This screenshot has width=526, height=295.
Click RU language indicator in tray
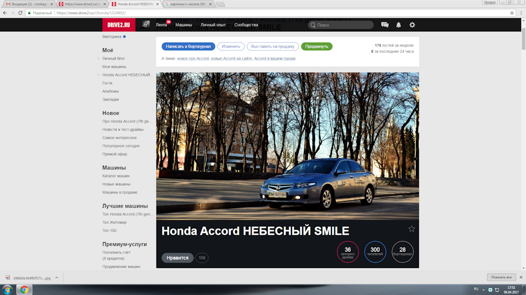tap(476, 289)
